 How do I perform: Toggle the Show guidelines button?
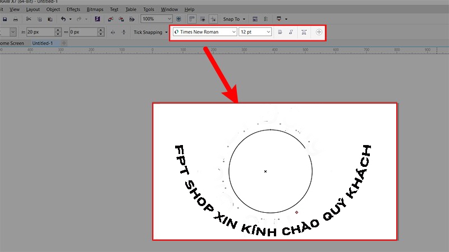(213, 19)
